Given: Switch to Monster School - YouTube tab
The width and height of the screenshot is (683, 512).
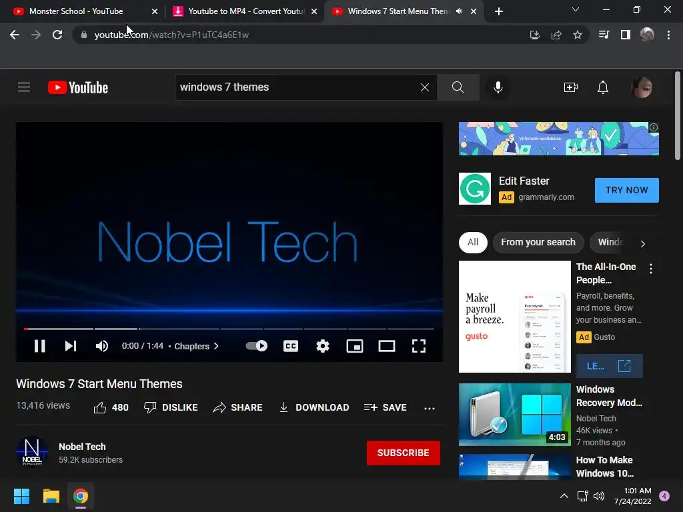Looking at the screenshot, I should coord(83,11).
